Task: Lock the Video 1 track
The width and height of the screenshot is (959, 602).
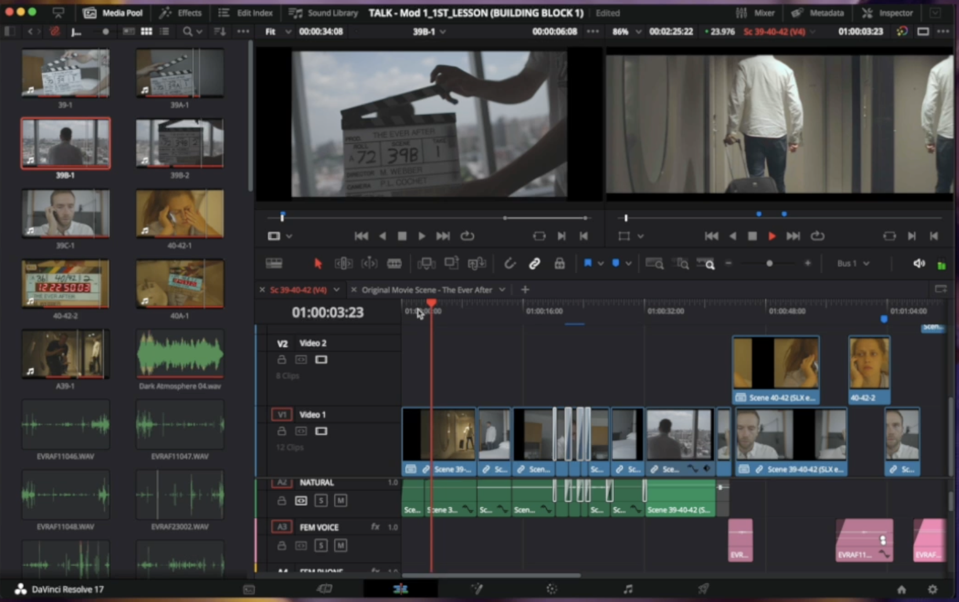Action: tap(282, 431)
